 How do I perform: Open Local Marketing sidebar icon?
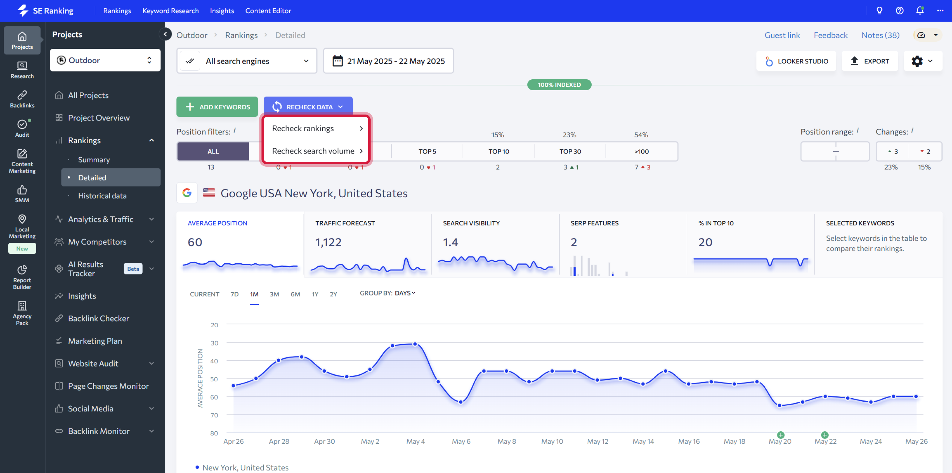tap(22, 226)
